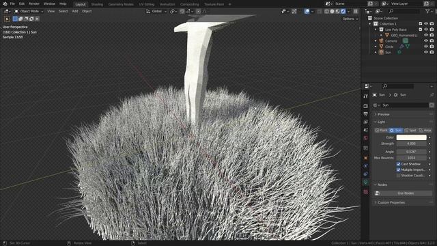Image resolution: width=437 pixels, height=246 pixels.
Task: Open the World properties tab
Action: pyautogui.click(x=366, y=138)
